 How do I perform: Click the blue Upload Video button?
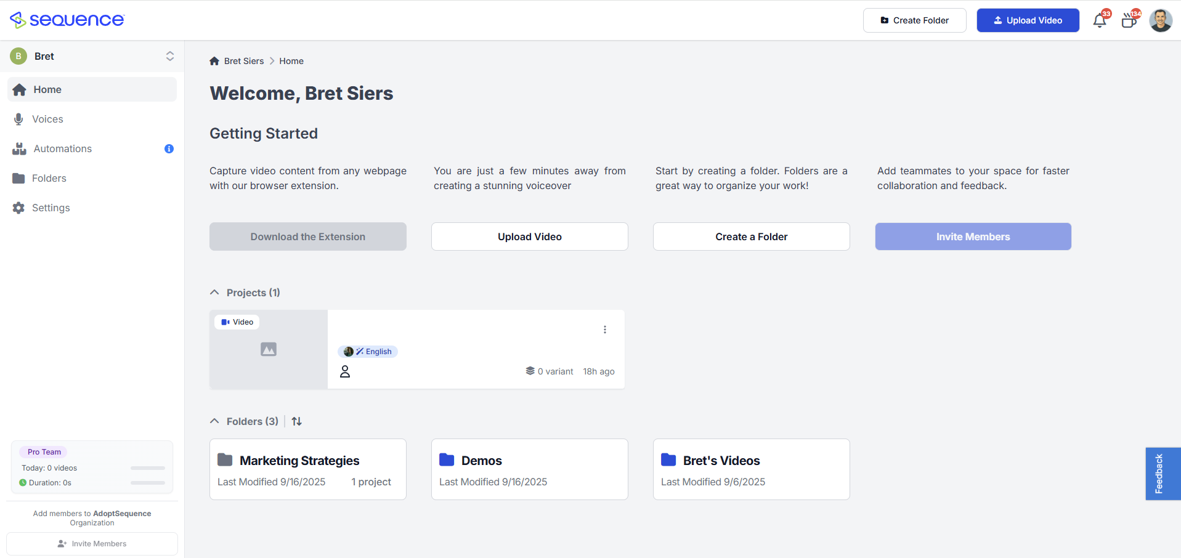tap(1028, 20)
